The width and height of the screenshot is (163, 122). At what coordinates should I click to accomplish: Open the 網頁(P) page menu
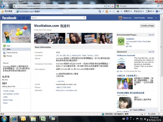click(x=128, y=11)
